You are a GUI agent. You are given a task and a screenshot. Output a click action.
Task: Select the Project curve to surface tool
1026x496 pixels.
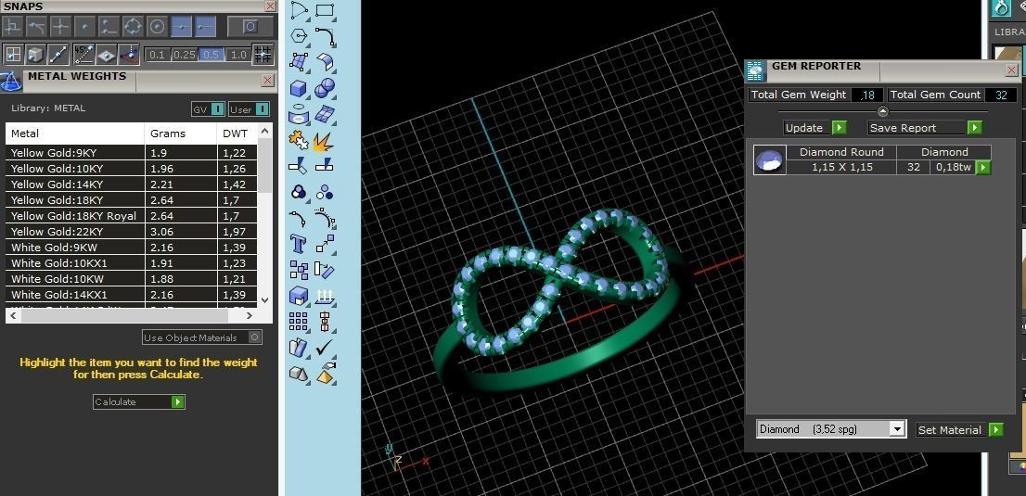[x=299, y=114]
